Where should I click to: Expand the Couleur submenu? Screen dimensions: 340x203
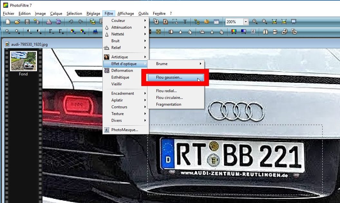pyautogui.click(x=126, y=20)
